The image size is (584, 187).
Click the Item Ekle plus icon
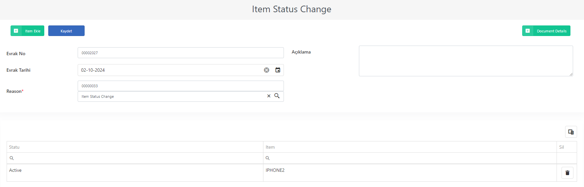(x=16, y=31)
